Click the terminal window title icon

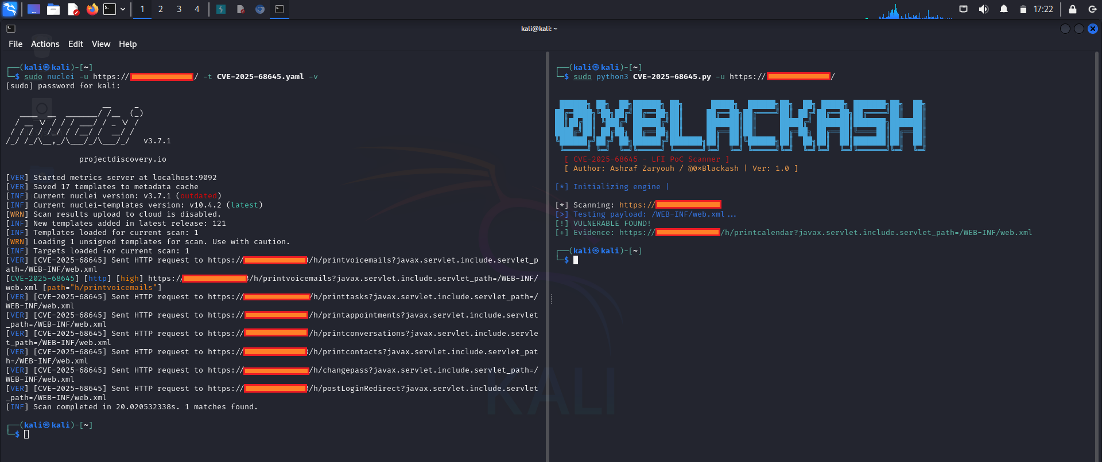11,29
